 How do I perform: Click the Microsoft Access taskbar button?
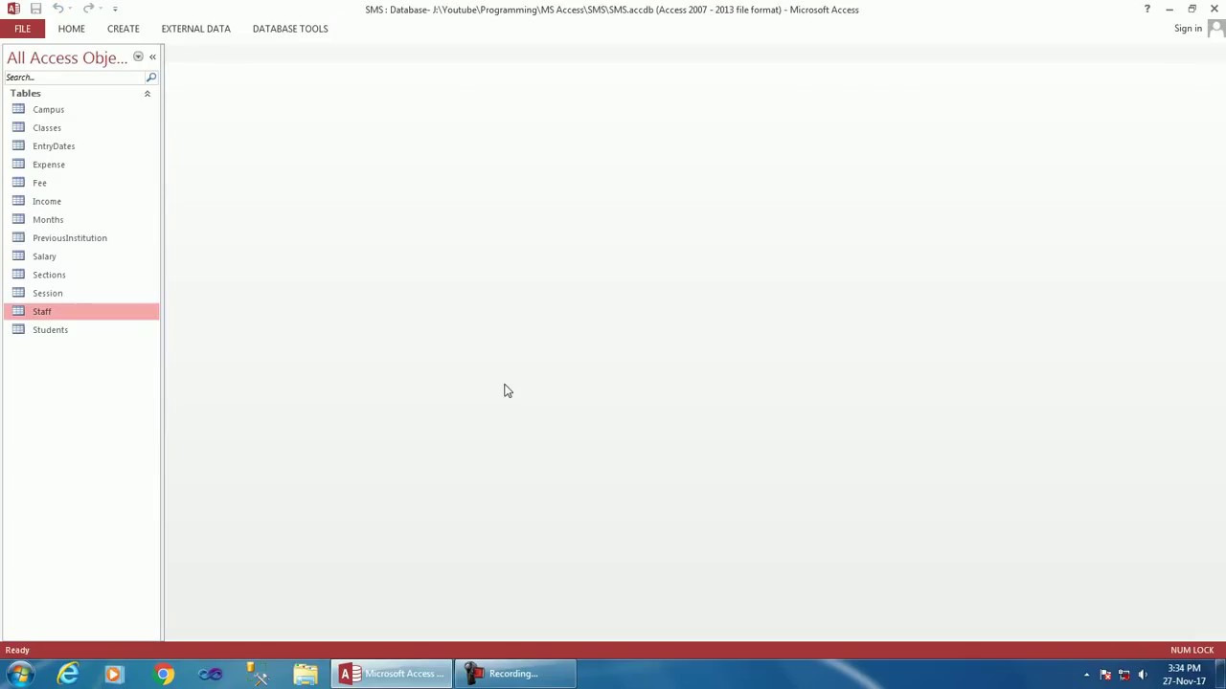click(393, 674)
